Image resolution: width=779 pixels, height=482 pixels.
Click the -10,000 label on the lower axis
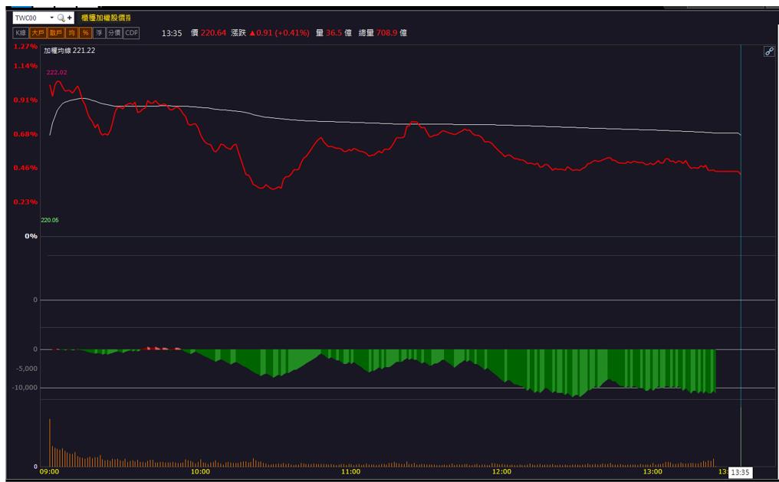[x=25, y=387]
